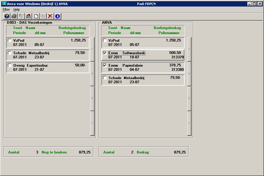The height and width of the screenshot is (176, 264).
Task: Click the yellow question mark help icon
Action: click(x=7, y=16)
